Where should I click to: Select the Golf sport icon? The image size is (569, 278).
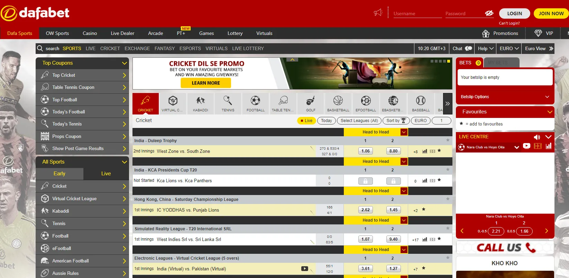tap(311, 103)
